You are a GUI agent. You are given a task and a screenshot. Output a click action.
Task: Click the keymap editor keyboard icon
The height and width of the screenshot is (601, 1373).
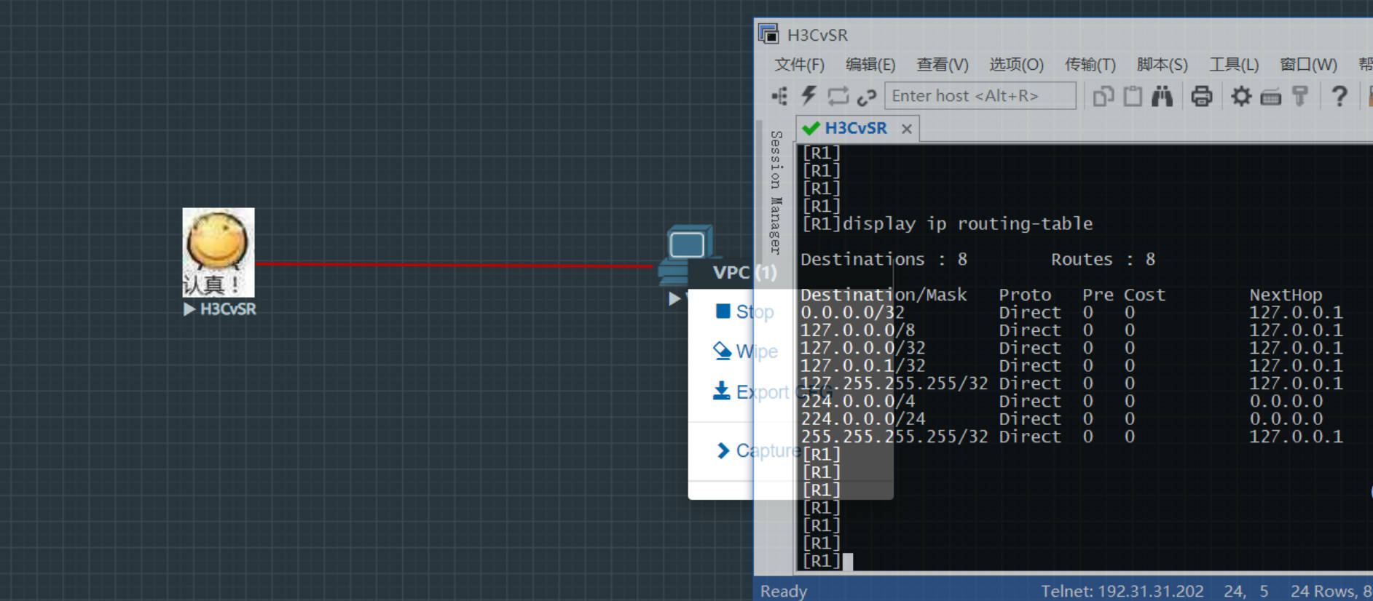tap(1270, 95)
